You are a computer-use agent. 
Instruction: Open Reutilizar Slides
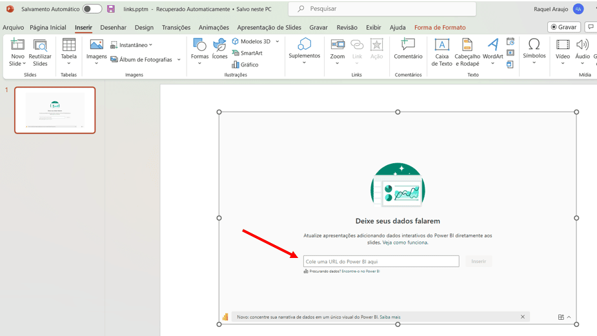[40, 52]
